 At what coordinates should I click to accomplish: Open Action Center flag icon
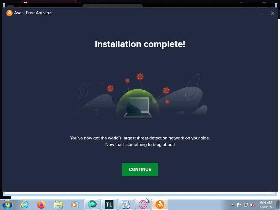(x=239, y=205)
